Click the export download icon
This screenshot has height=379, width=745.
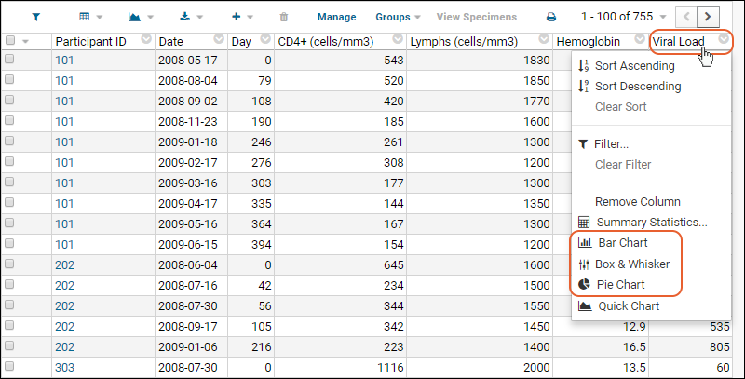(184, 17)
